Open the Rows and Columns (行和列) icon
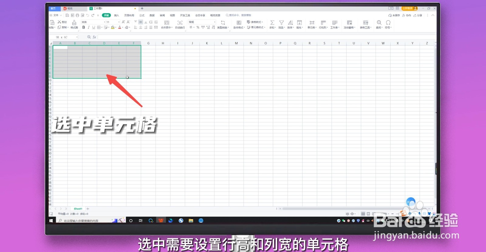 323,22
